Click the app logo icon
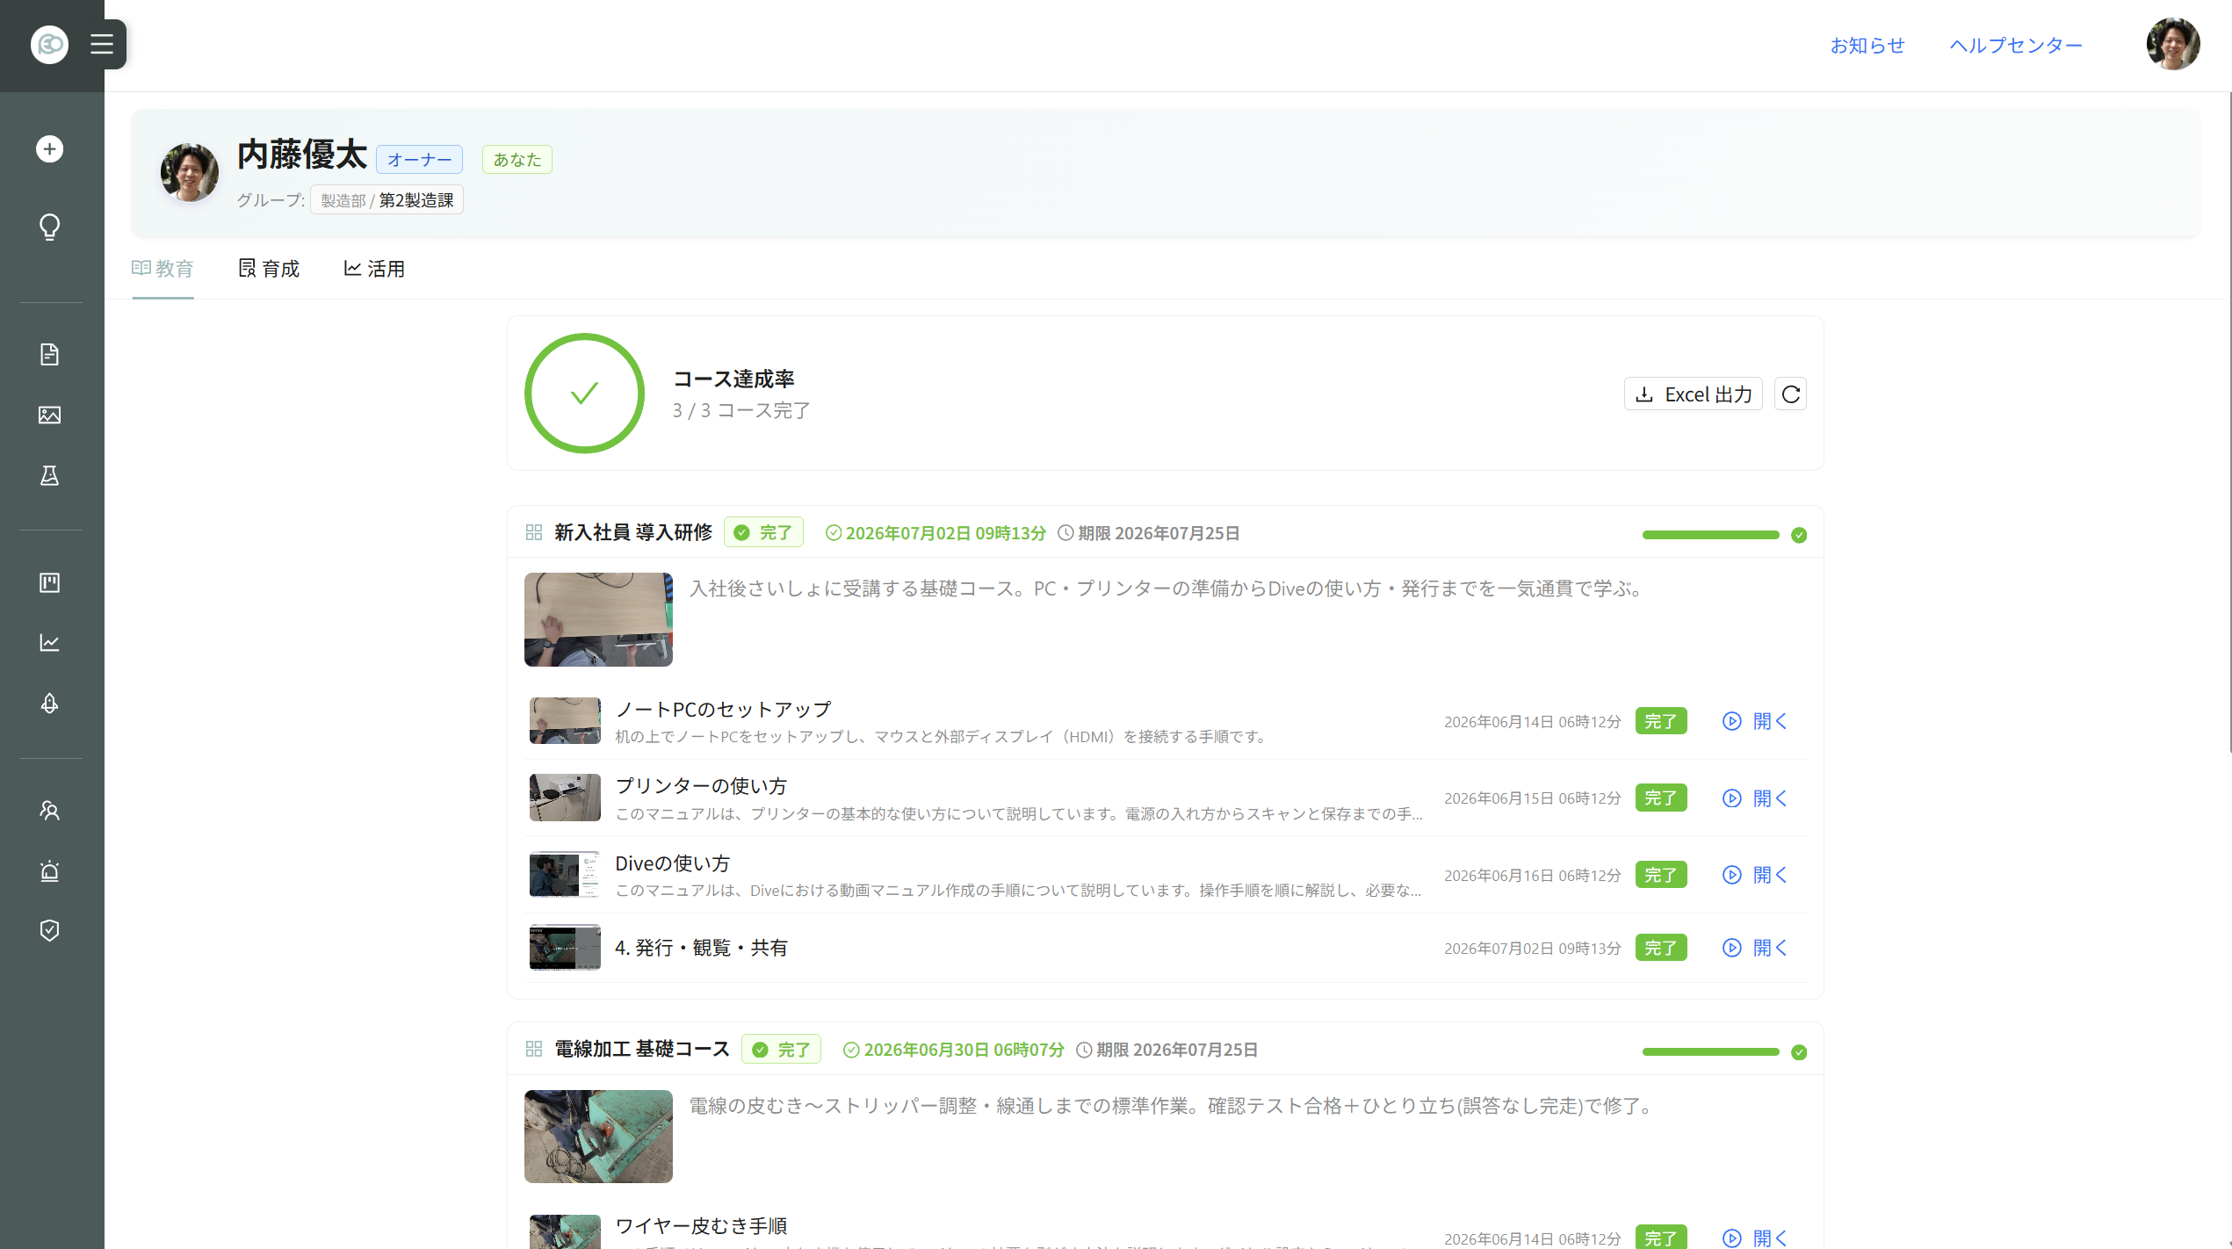 tap(49, 44)
